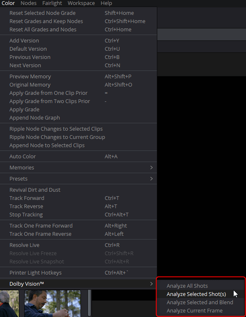This screenshot has height=317, width=246.
Task: Open the Nodes menu
Action: 29,3
